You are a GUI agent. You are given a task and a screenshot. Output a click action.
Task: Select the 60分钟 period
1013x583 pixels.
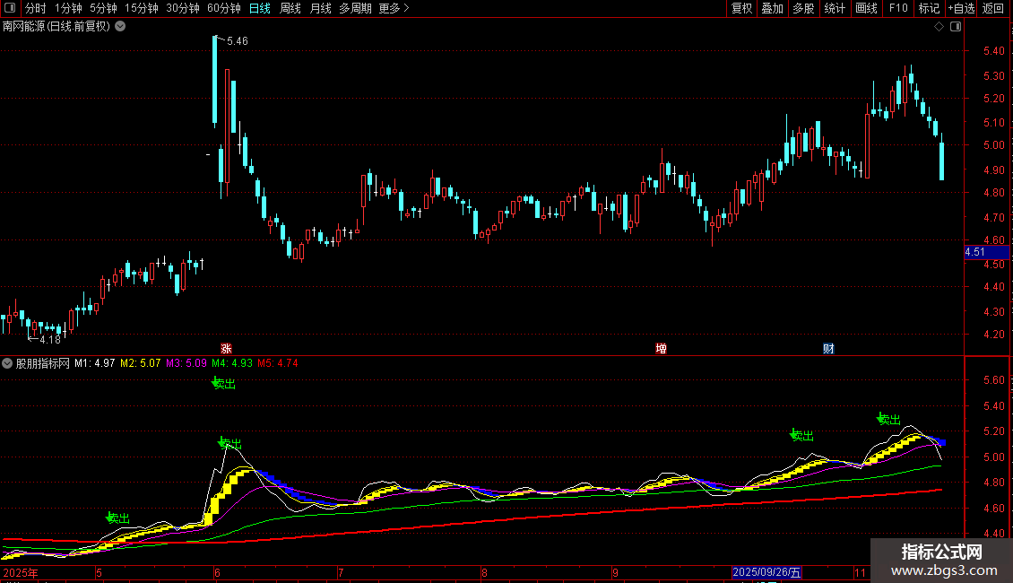pyautogui.click(x=224, y=8)
